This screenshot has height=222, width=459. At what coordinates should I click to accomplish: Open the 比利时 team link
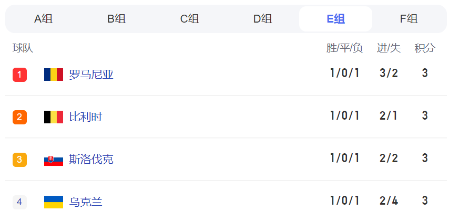[86, 118]
